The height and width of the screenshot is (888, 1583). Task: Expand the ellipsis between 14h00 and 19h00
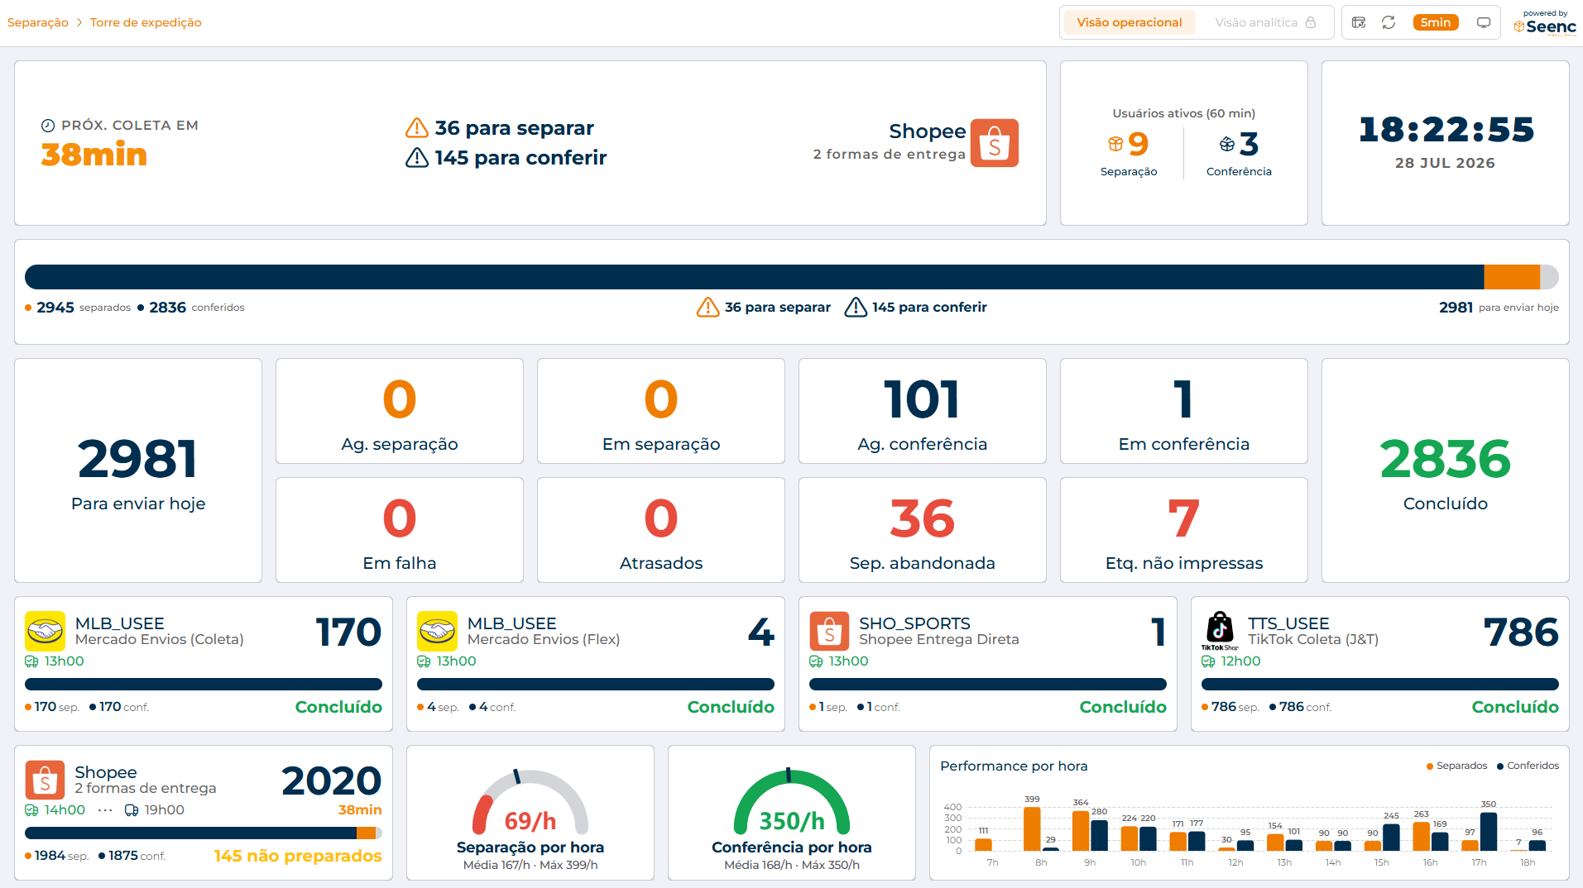(x=105, y=810)
